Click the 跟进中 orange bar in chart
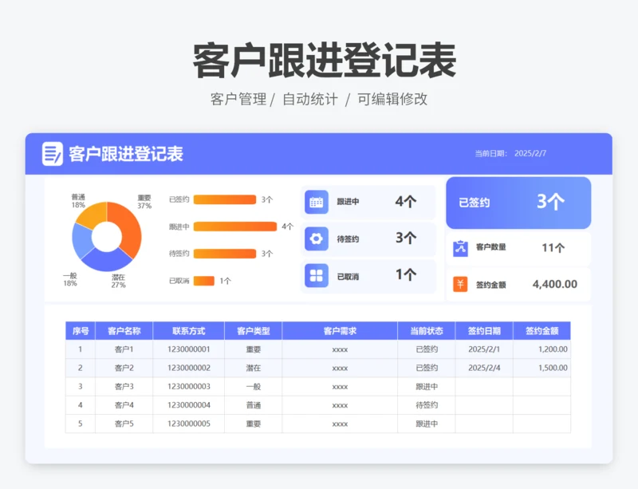 pos(235,227)
